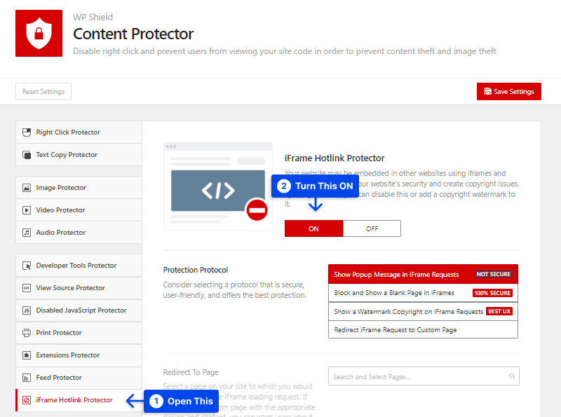Open Disabled JavaScript Protector settings
This screenshot has height=417, width=561.
(79, 310)
